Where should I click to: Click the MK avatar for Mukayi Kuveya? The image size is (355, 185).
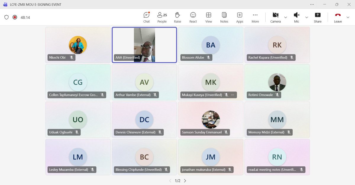211,82
